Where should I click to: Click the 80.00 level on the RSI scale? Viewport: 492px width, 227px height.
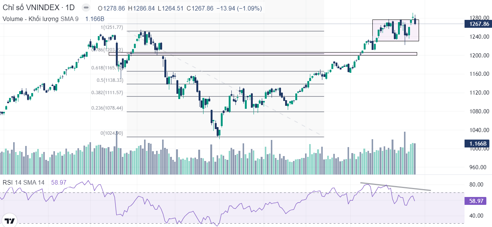476,185
